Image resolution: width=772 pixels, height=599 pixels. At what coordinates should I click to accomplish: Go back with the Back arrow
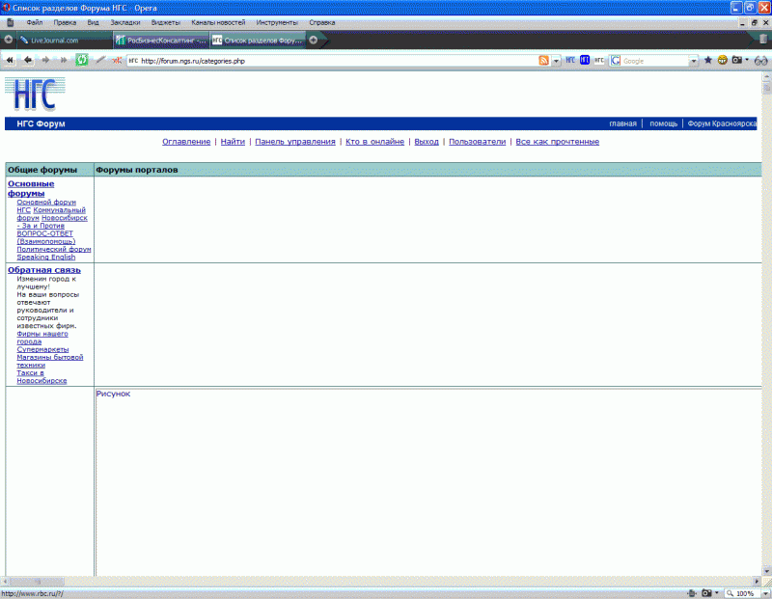click(28, 60)
